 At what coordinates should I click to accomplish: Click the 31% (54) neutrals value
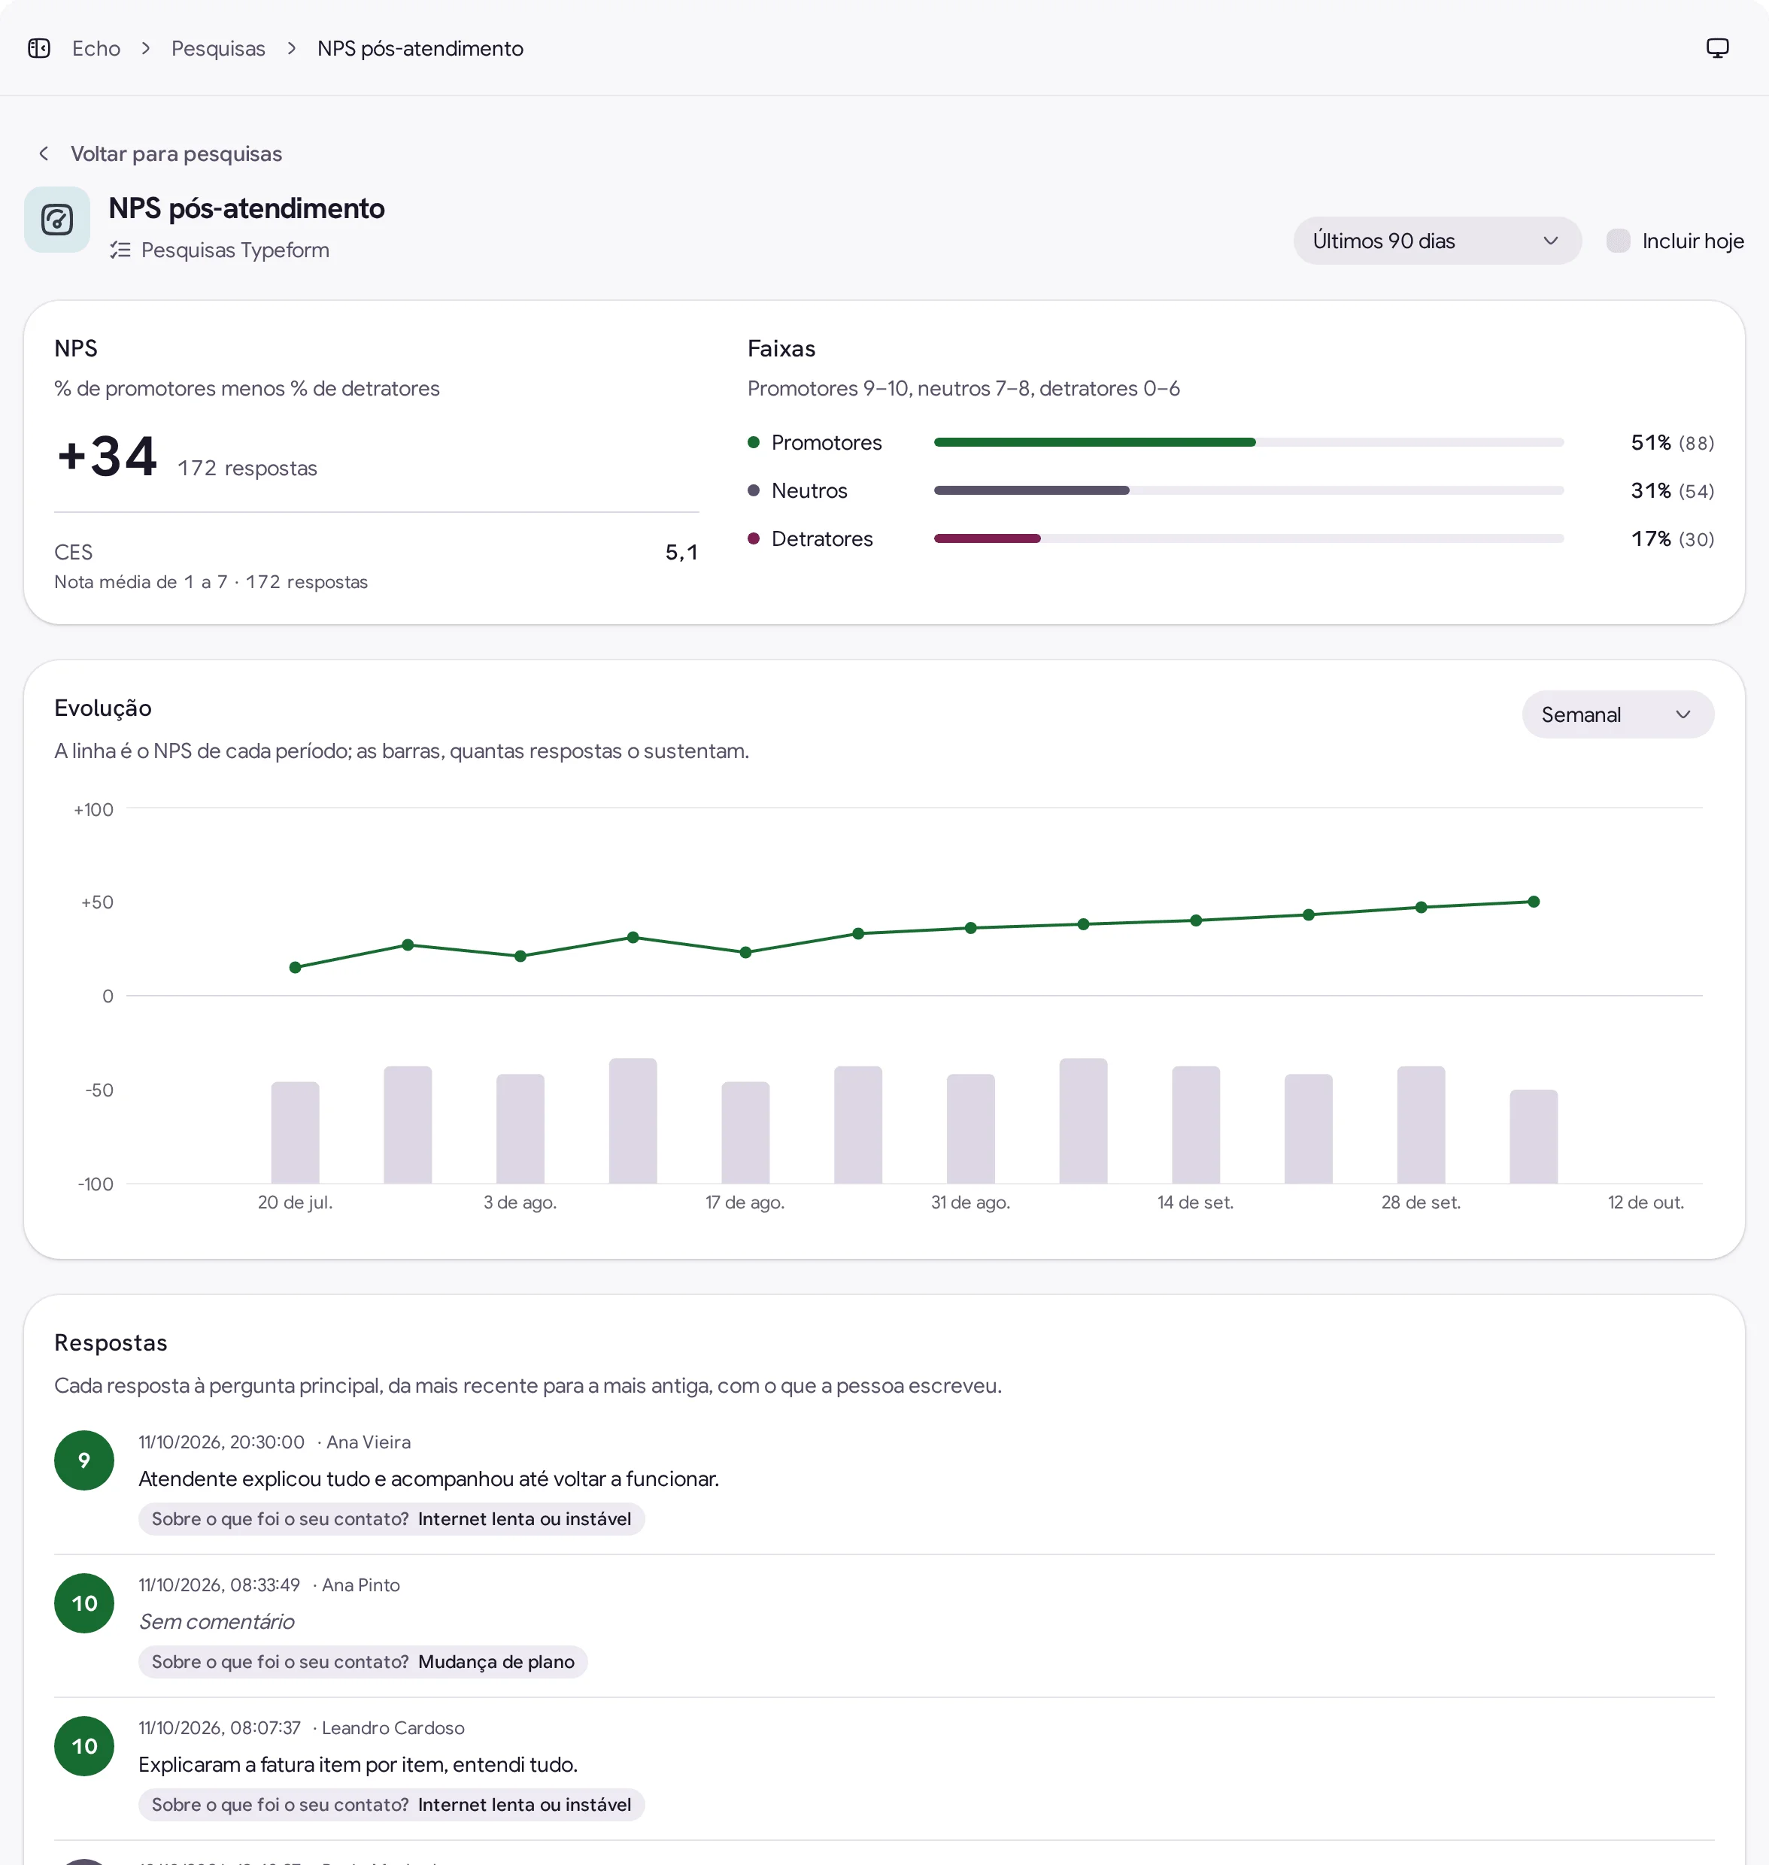pyautogui.click(x=1672, y=490)
